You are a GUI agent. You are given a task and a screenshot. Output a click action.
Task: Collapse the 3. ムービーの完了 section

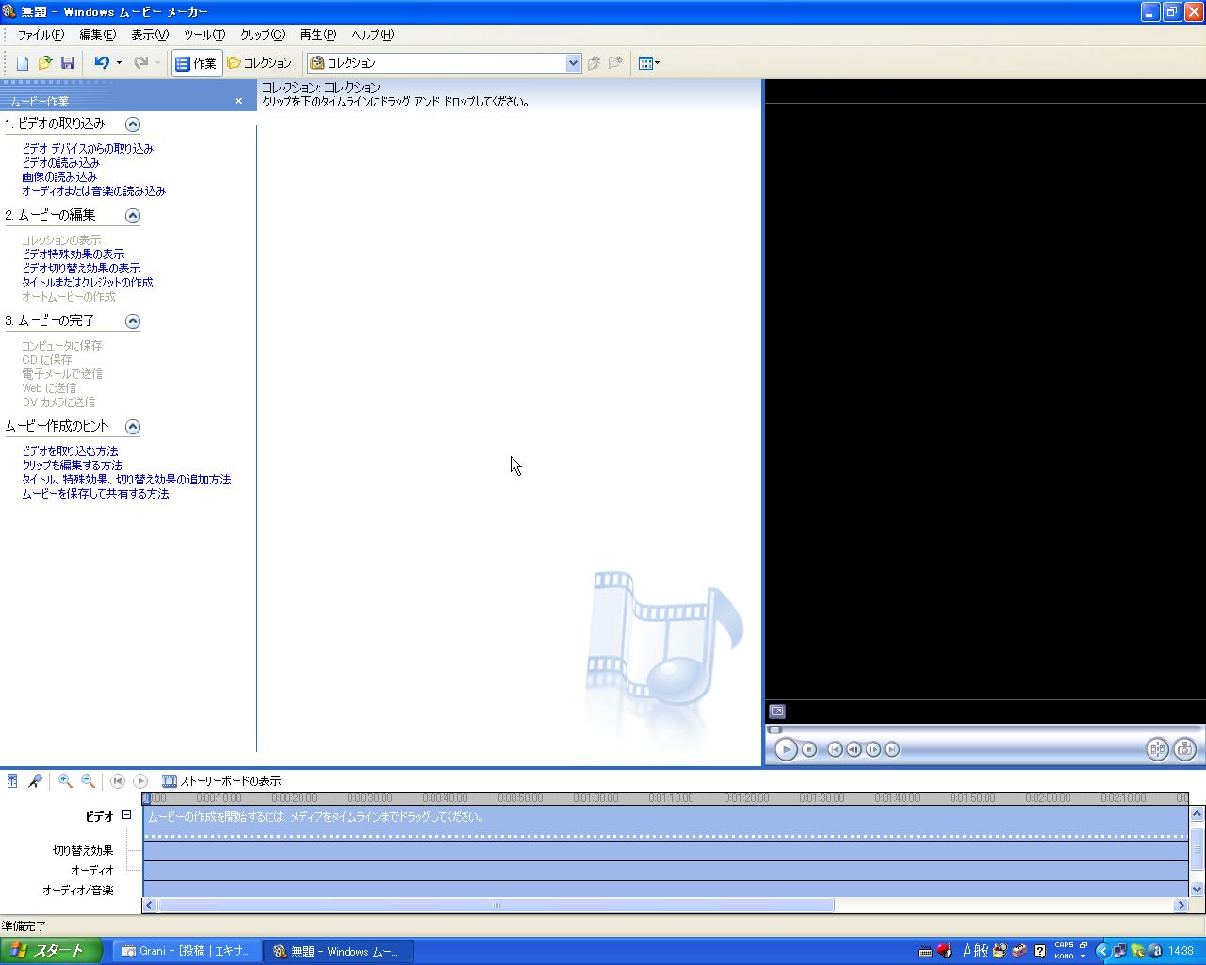point(133,321)
